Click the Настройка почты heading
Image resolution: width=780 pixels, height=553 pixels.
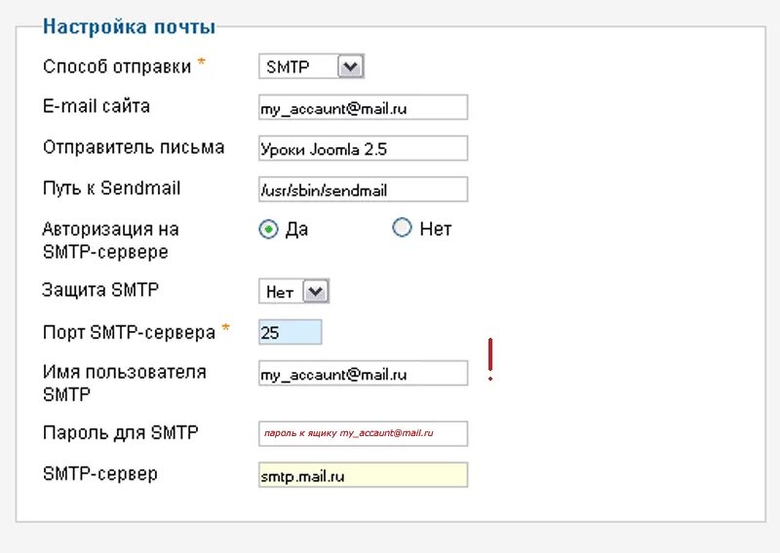click(x=129, y=27)
